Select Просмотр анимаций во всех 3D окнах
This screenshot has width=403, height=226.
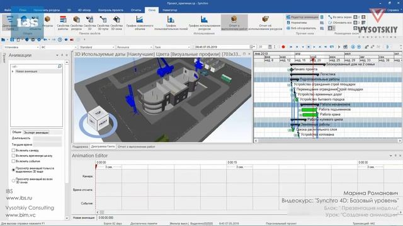click(13, 181)
